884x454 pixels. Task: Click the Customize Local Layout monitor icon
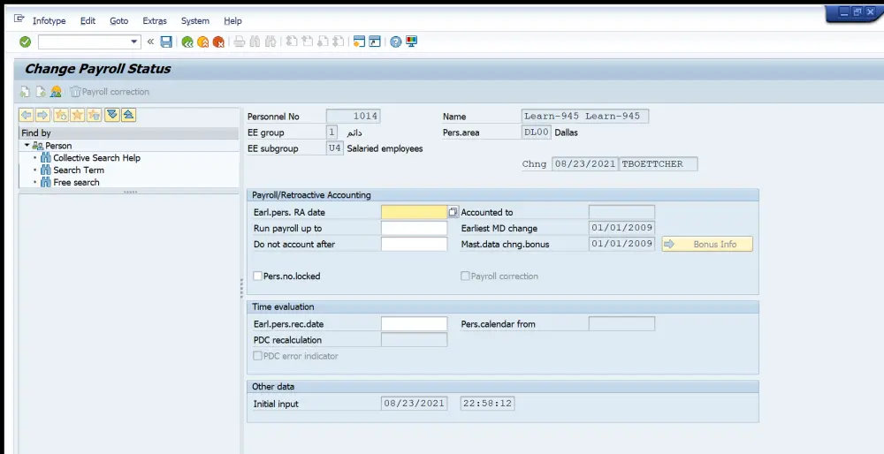[x=412, y=42]
